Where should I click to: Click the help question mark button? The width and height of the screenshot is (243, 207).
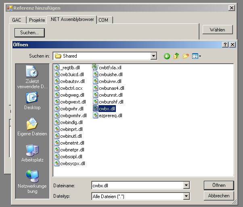click(225, 45)
